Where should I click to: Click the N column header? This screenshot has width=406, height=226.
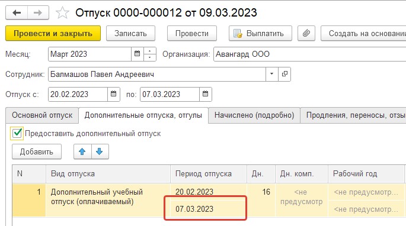coord(29,174)
